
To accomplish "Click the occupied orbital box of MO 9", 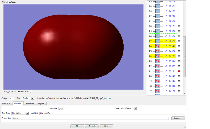I will tap(158, 81).
